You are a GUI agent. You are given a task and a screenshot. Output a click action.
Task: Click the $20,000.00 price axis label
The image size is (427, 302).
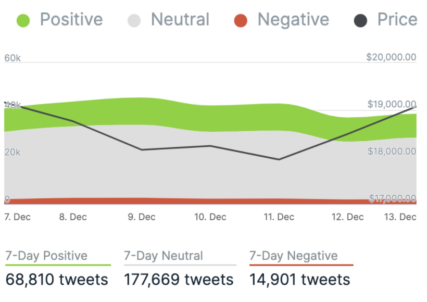pyautogui.click(x=392, y=57)
